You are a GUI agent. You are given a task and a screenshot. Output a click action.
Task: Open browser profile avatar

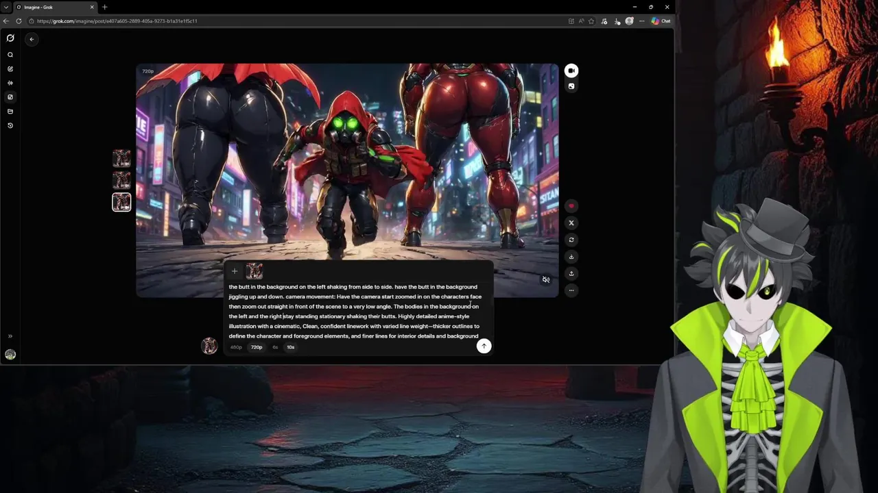pyautogui.click(x=629, y=21)
